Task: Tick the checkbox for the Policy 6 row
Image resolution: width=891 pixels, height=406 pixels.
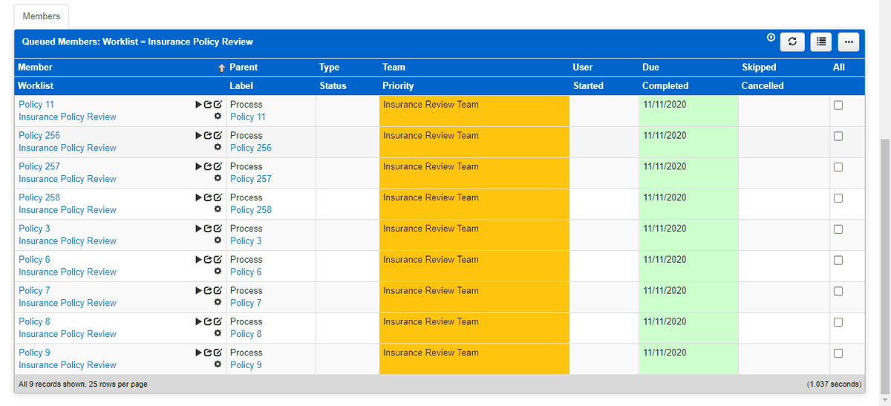Action: 838,261
